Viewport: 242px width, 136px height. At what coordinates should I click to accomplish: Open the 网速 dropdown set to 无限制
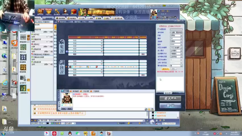(176, 35)
